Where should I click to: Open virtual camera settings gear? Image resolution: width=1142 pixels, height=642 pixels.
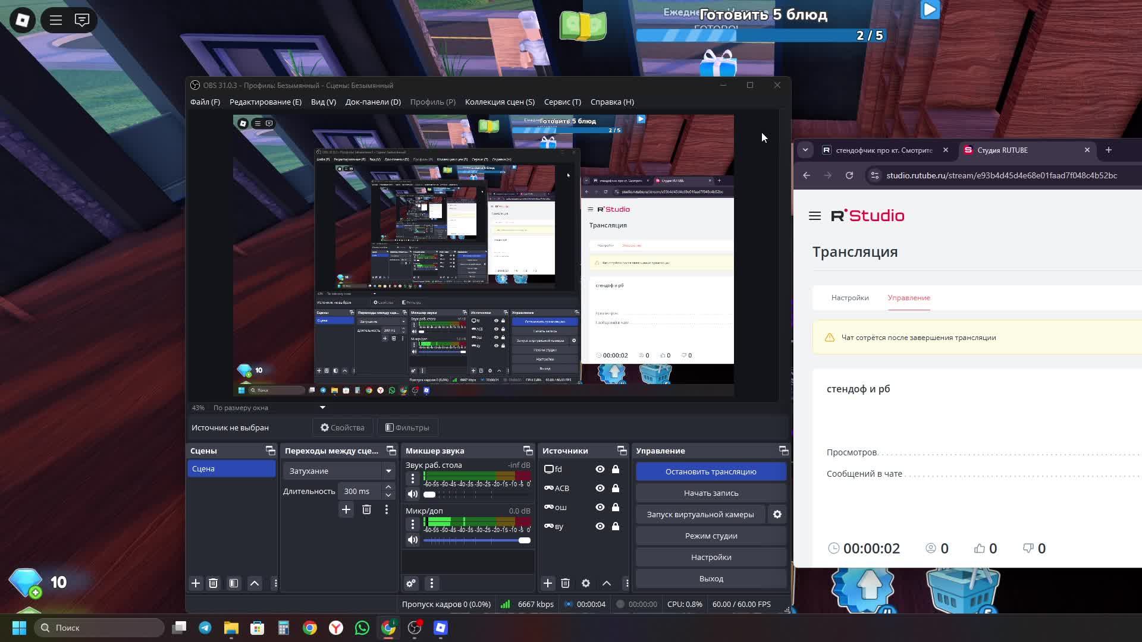(x=777, y=514)
